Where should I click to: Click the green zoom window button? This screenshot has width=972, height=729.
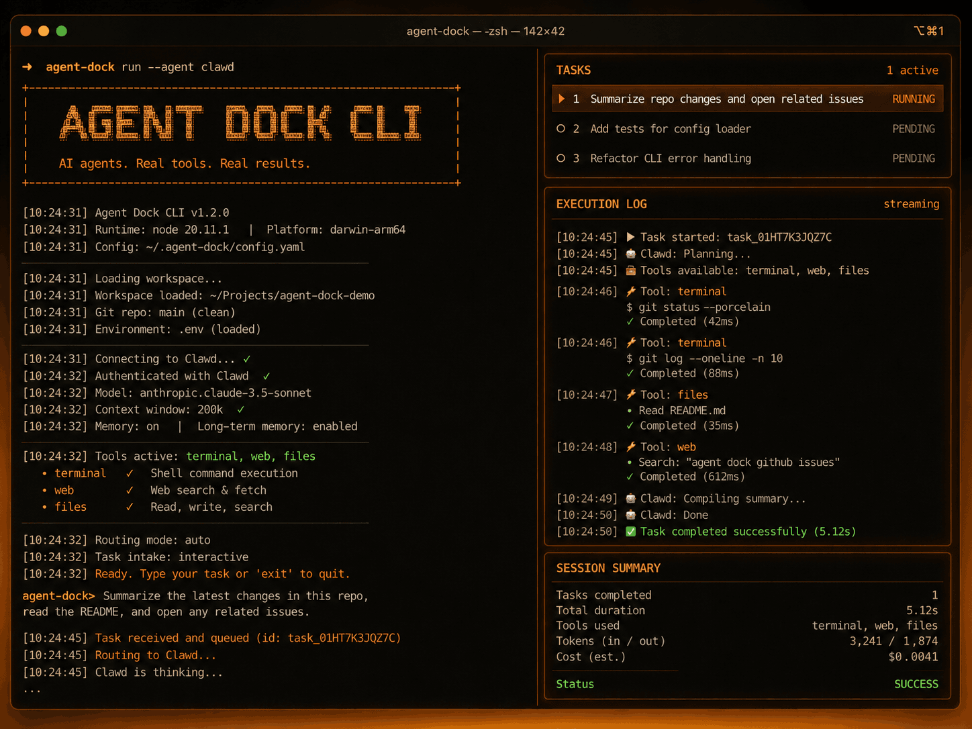62,31
